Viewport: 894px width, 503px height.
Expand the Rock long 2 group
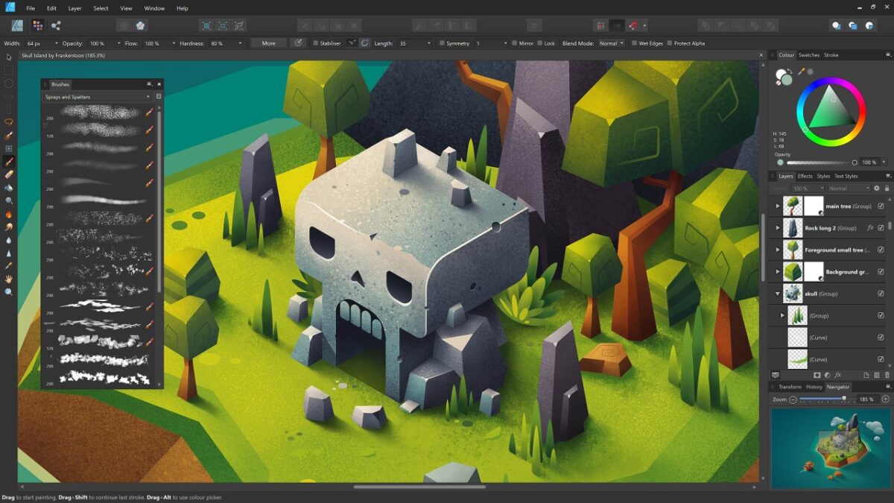coord(778,228)
